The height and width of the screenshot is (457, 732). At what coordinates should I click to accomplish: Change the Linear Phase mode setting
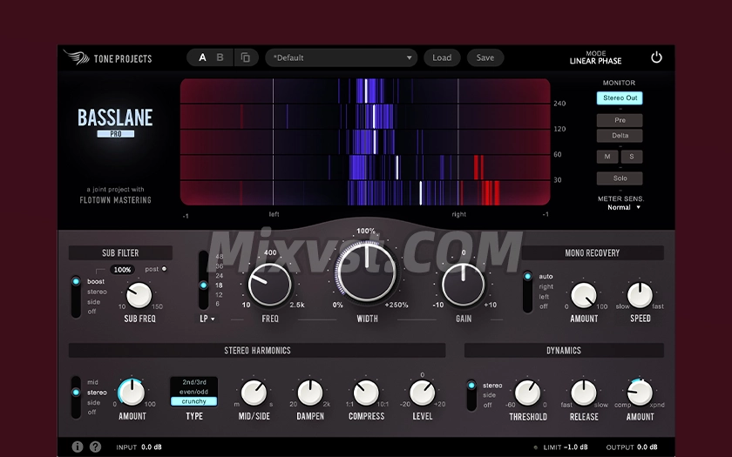596,61
